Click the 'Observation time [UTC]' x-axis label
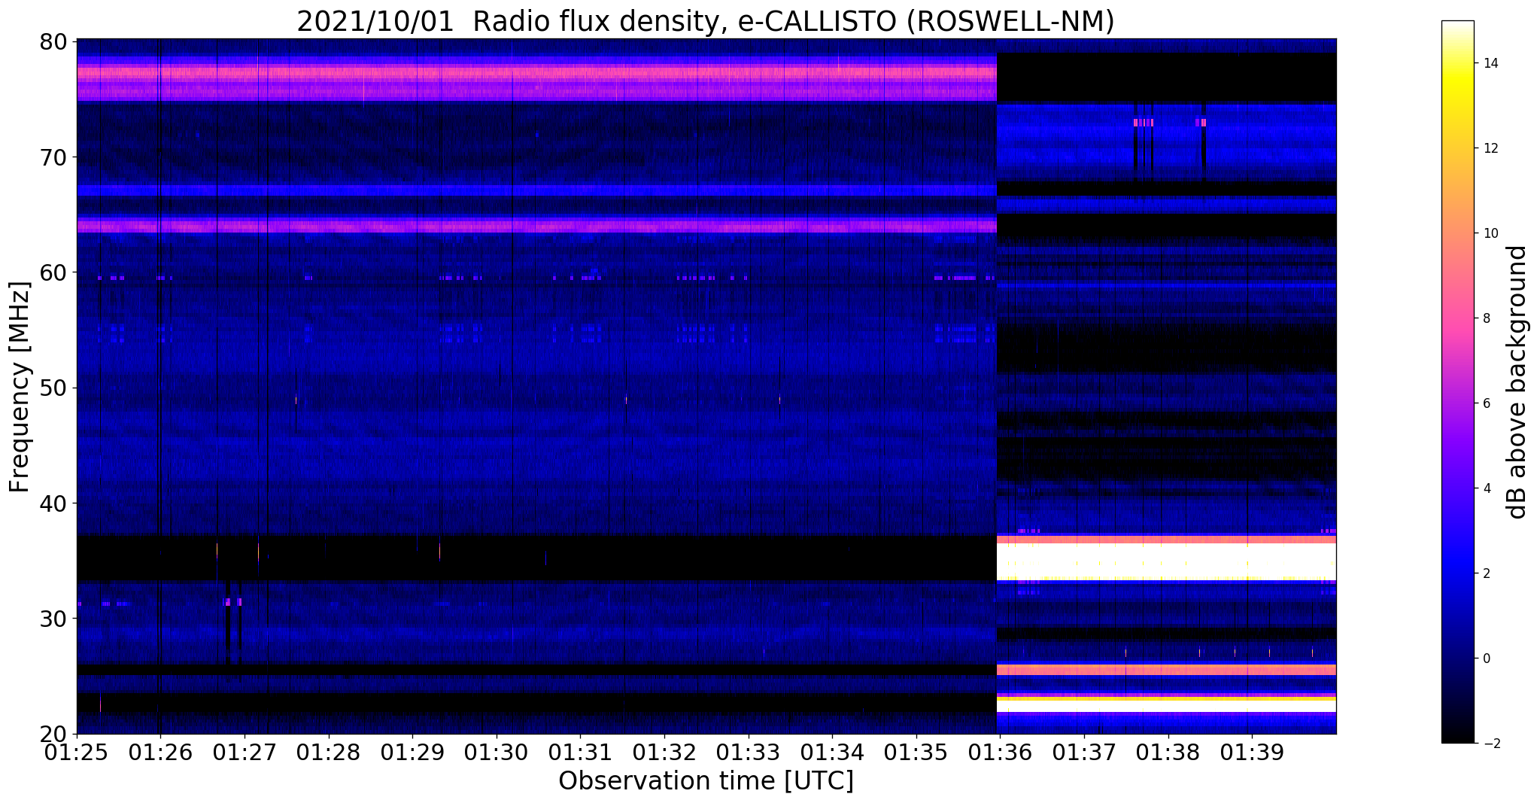The image size is (1540, 803). coord(706,781)
